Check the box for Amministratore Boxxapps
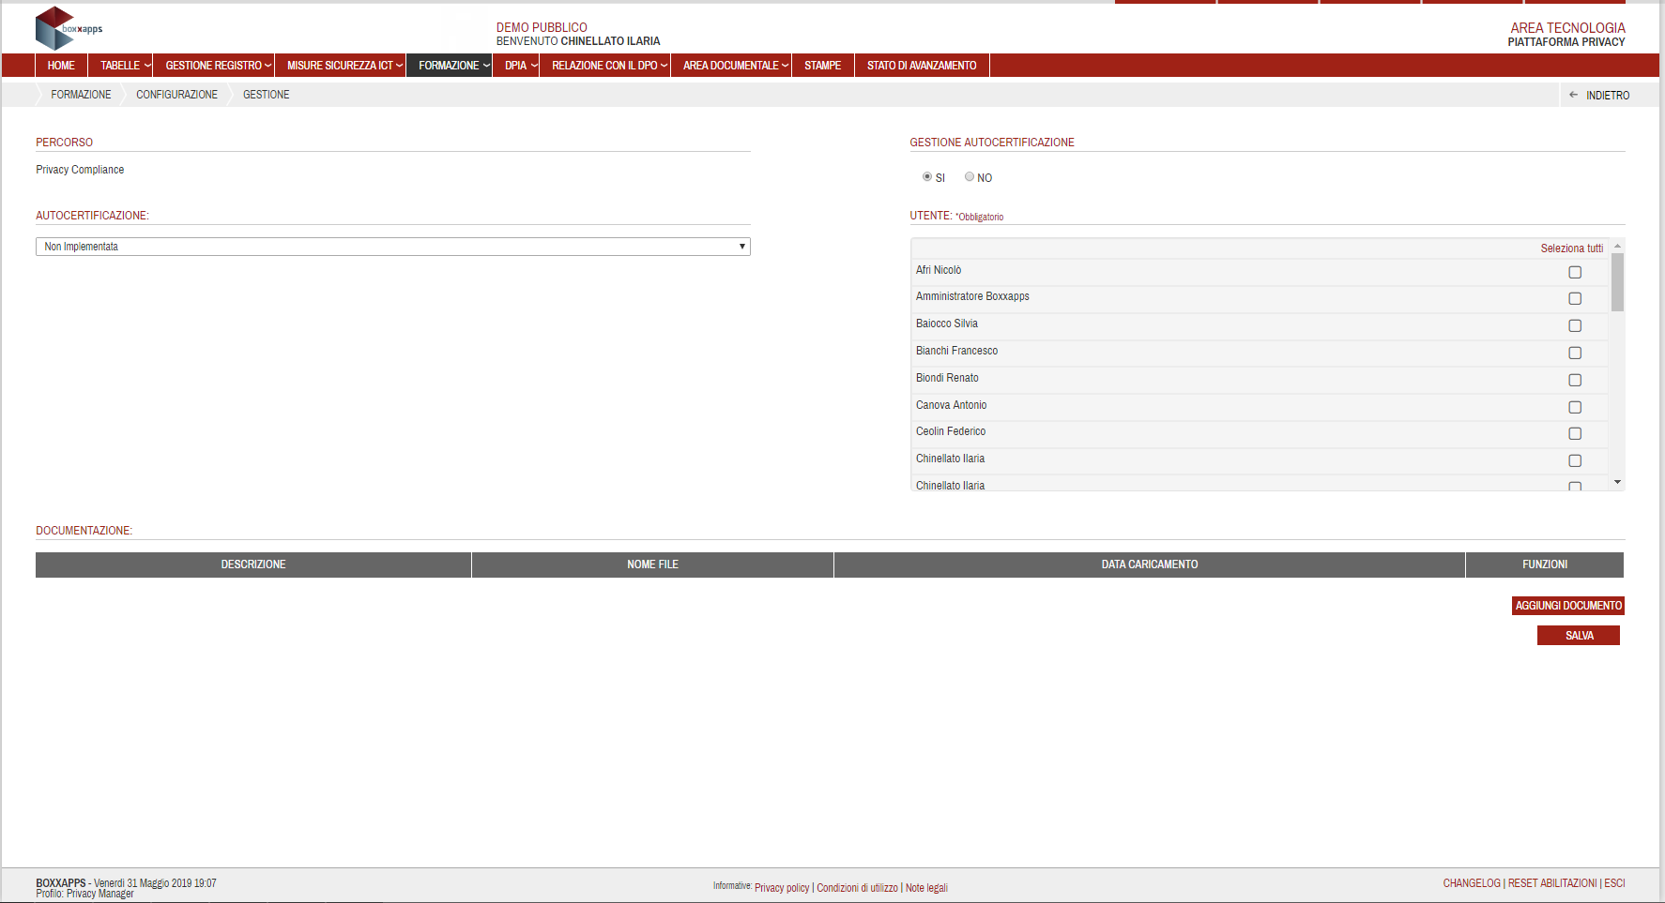 (x=1575, y=298)
